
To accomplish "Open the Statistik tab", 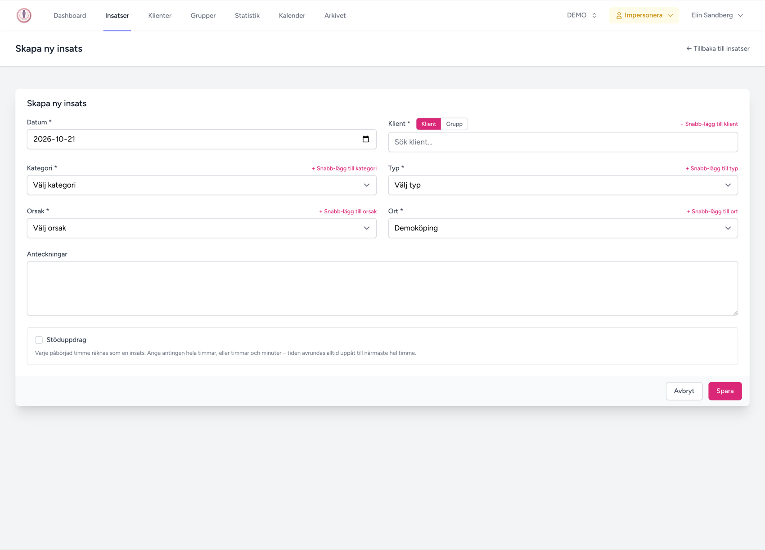I will pos(247,15).
